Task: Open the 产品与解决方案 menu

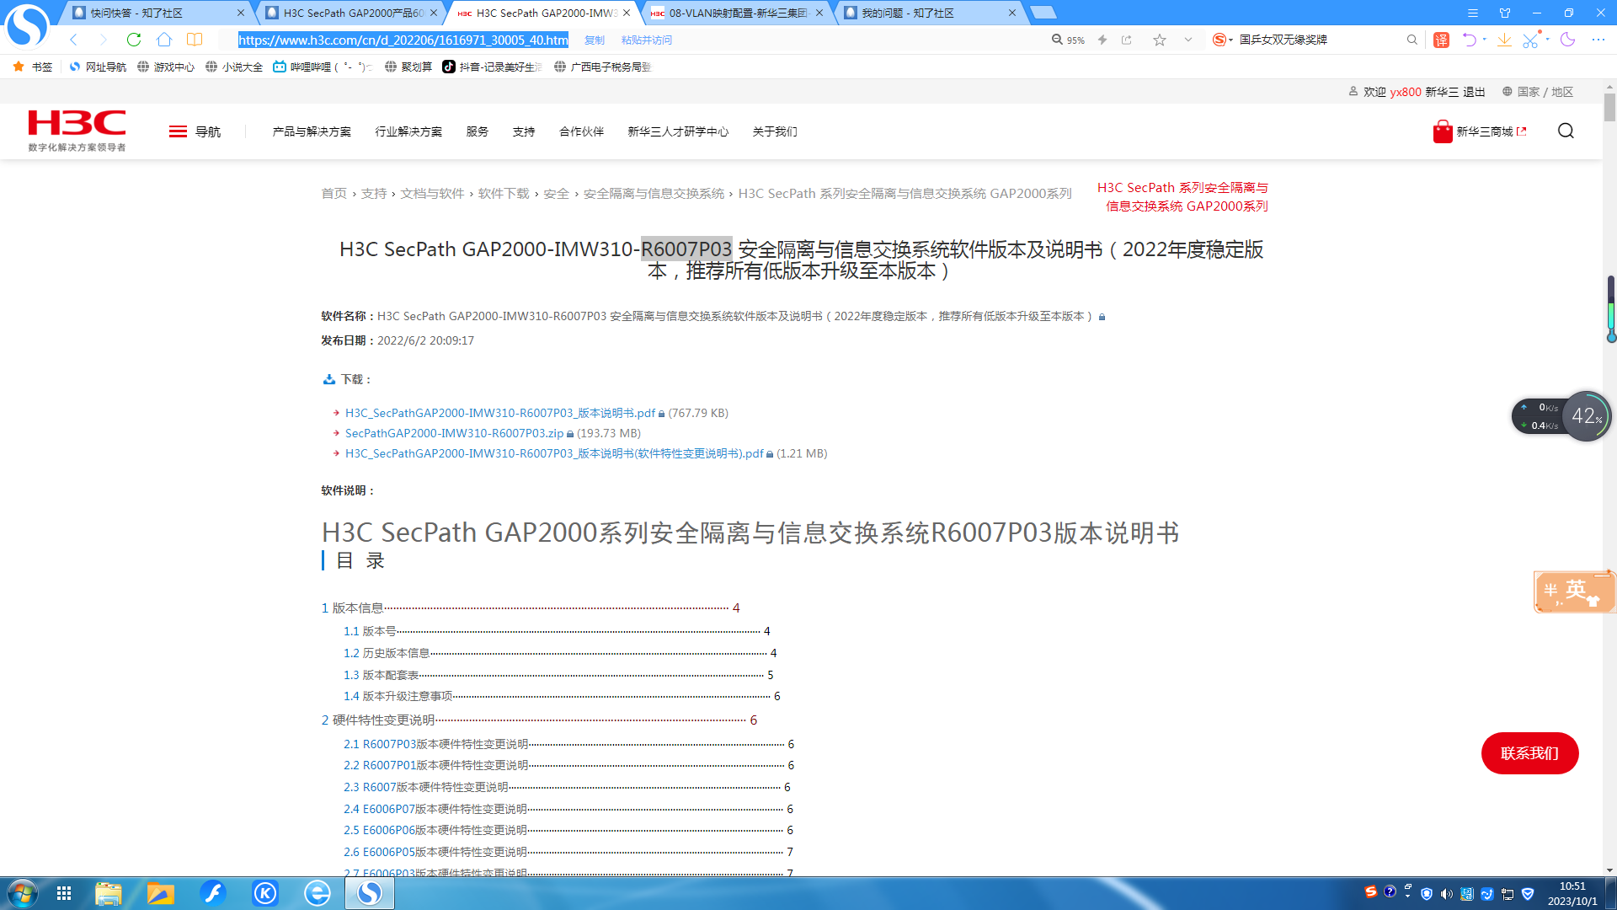Action: tap(312, 131)
